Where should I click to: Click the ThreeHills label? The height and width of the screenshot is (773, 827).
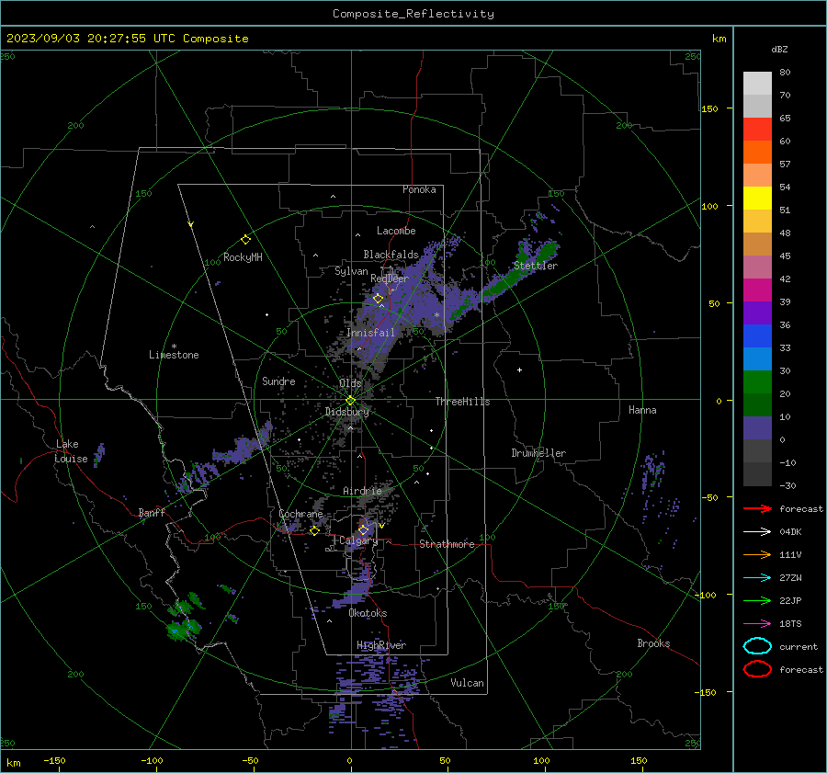point(462,402)
